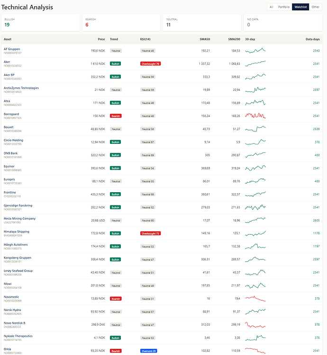
Task: Click Borregaard's Bearish trend badge
Action: tap(116, 116)
